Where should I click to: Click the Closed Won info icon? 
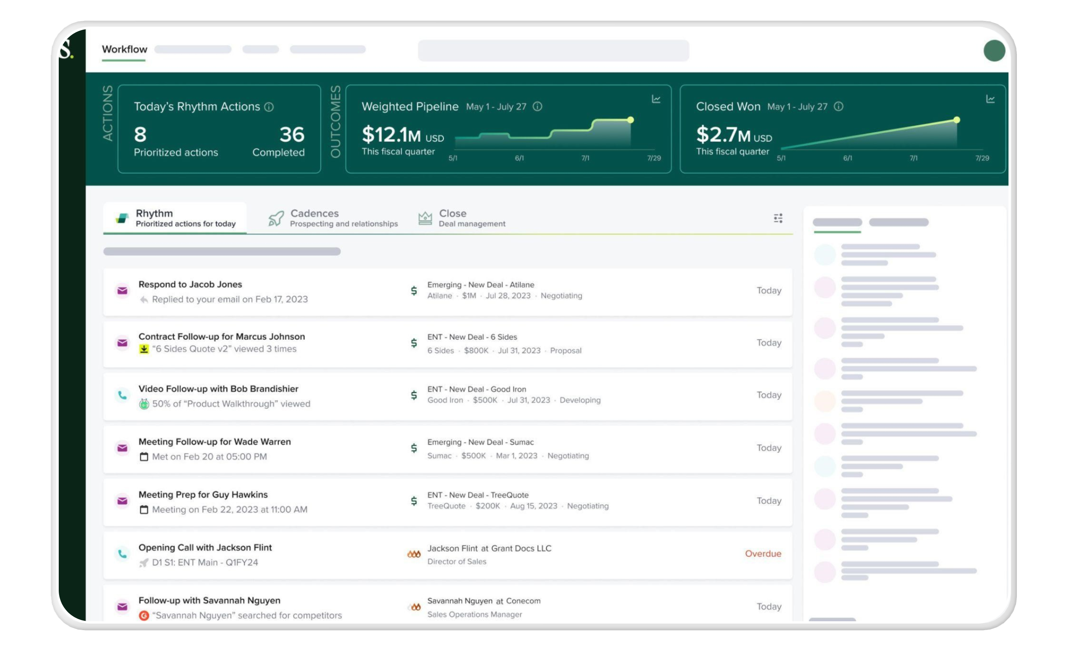click(839, 107)
